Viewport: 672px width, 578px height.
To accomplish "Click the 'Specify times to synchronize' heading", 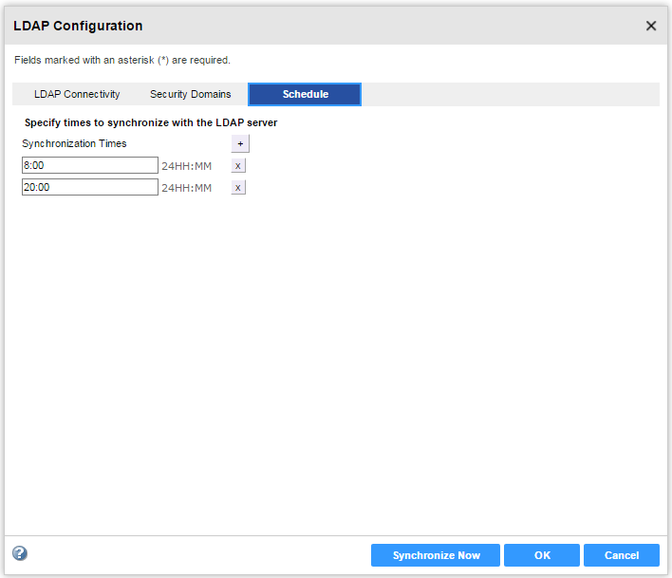I will click(151, 122).
